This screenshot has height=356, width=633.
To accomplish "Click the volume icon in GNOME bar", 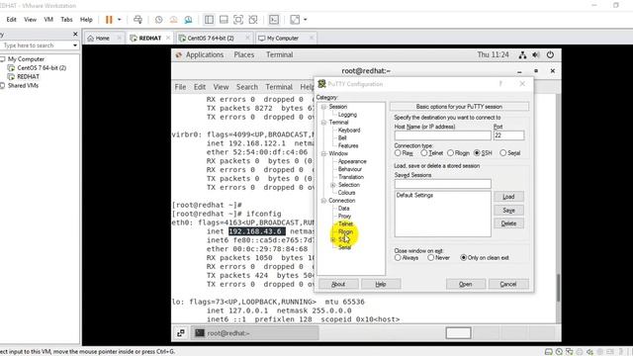I will pos(536,55).
